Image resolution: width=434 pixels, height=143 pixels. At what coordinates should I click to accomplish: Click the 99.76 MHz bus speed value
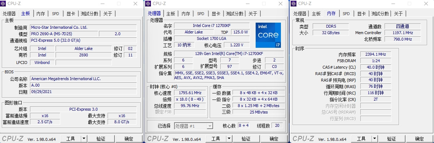coord(190,106)
